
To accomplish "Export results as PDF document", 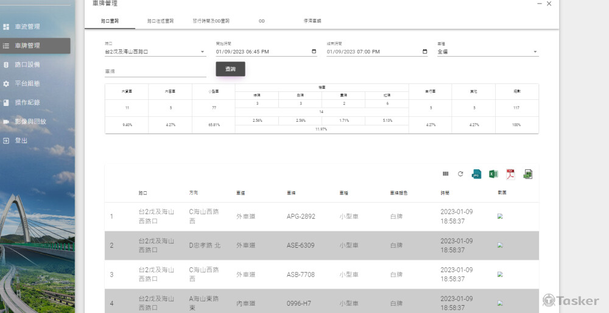I will [510, 174].
